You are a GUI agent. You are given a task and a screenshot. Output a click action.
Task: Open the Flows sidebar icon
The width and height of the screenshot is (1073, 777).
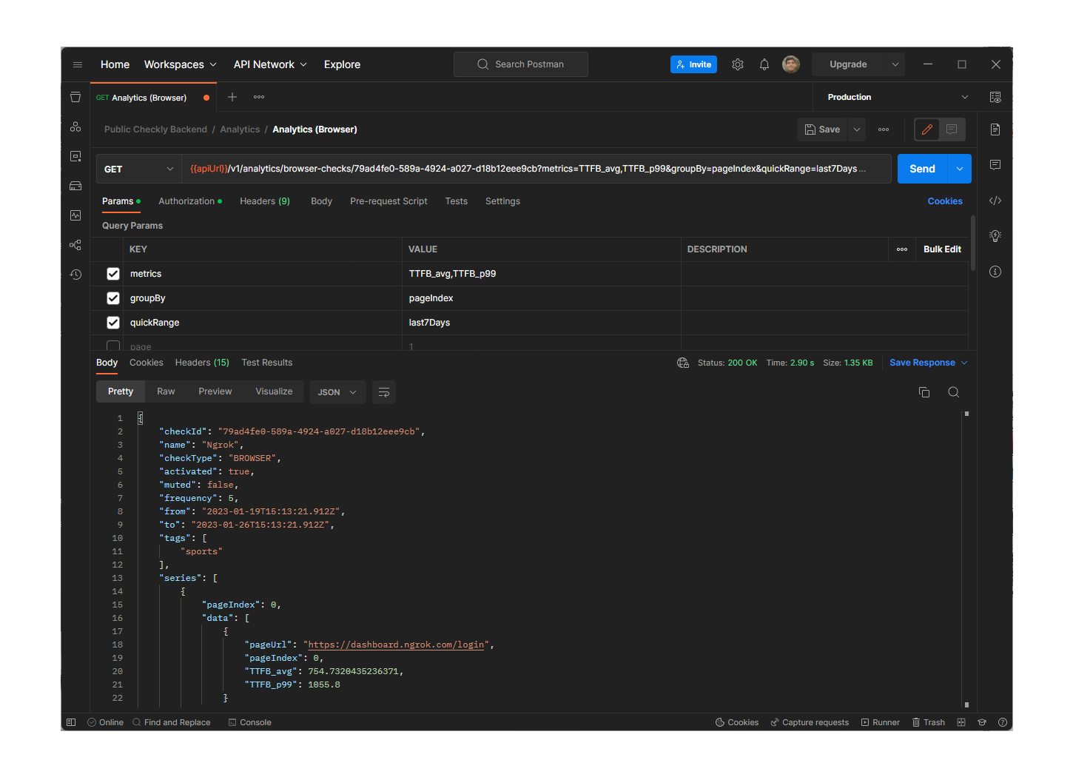coord(75,245)
